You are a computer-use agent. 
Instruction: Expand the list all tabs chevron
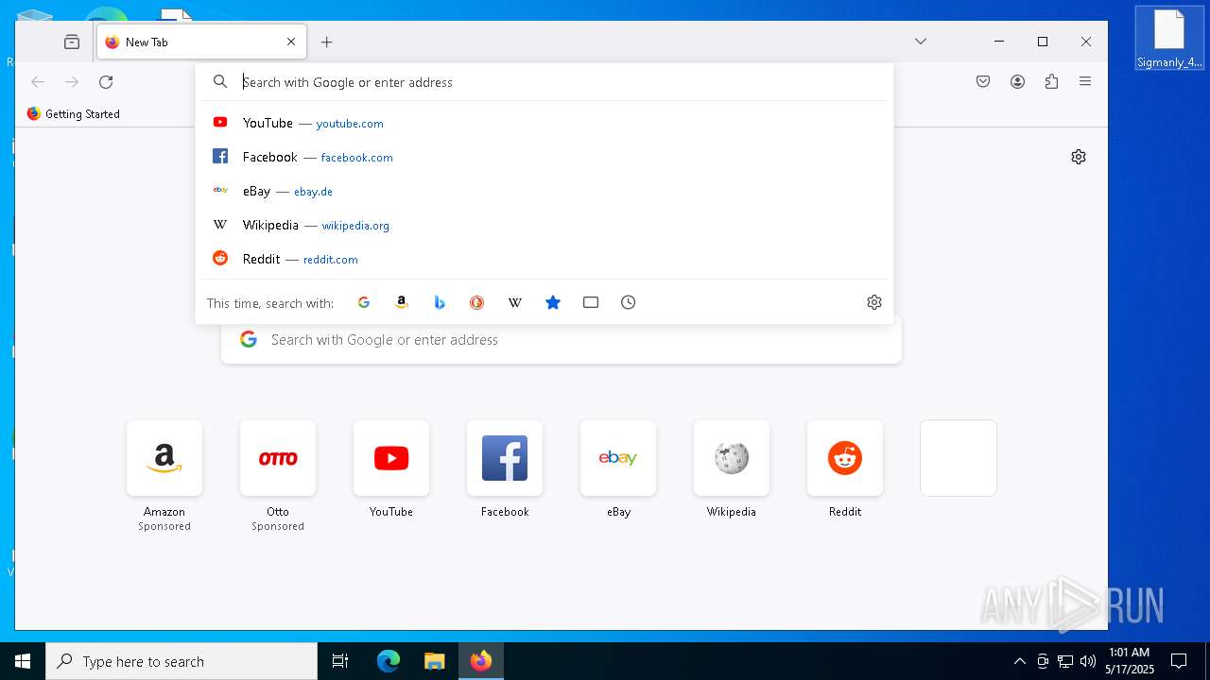(x=921, y=42)
